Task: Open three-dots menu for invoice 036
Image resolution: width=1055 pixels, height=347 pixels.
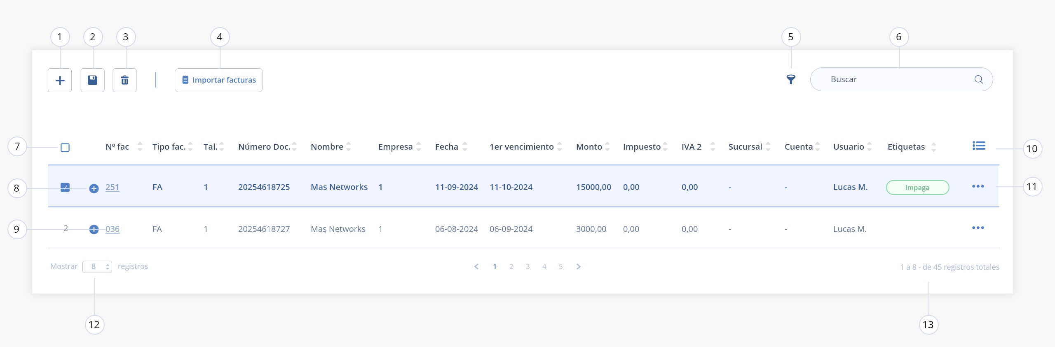Action: [x=978, y=228]
